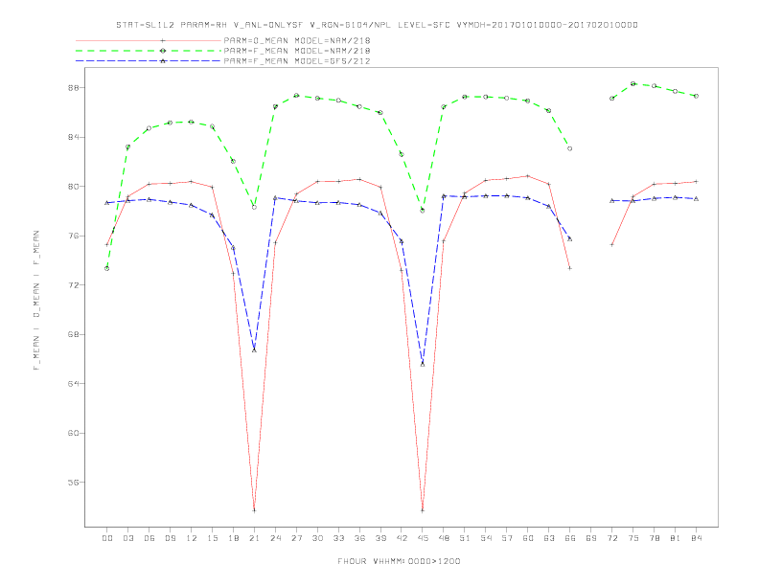This screenshot has height=586, width=759.
Task: Click x-axis tick label 21
Action: 255,538
